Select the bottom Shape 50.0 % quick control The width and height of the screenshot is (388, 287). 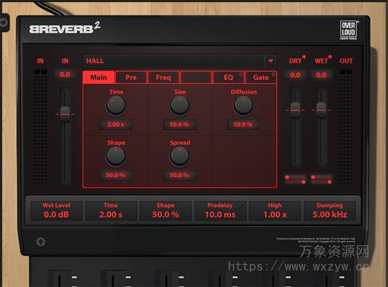[165, 211]
